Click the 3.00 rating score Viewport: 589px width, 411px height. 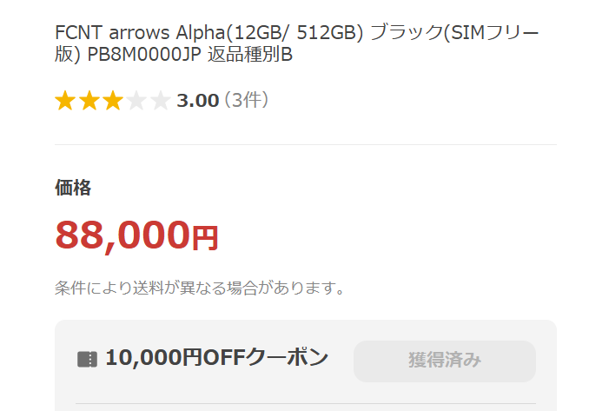pyautogui.click(x=197, y=101)
